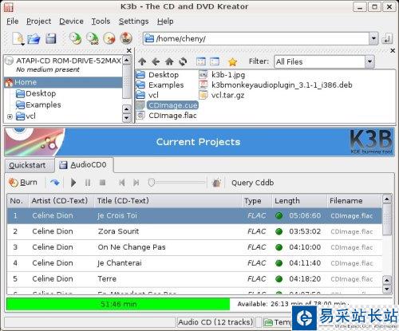Open the path location dropdown arrow
The width and height of the screenshot is (399, 331).
tap(373, 39)
